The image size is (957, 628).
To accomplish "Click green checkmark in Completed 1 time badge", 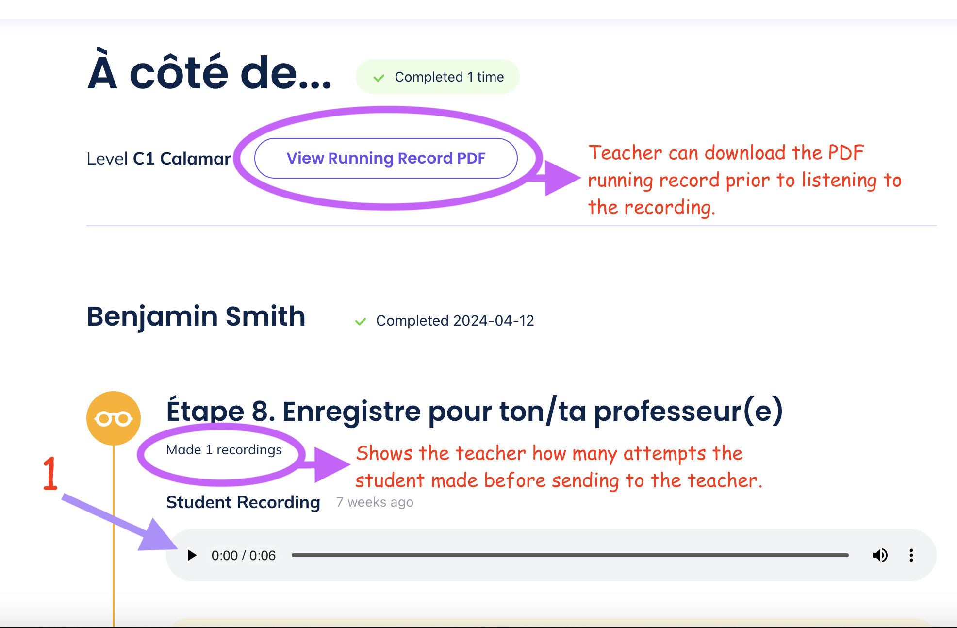I will pos(379,78).
